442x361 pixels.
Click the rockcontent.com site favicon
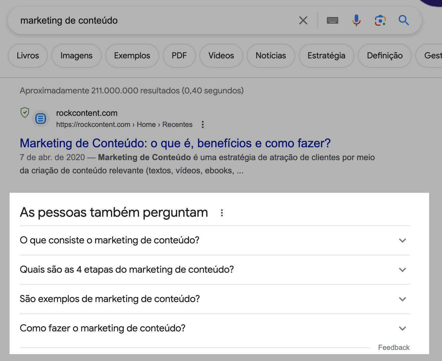pos(41,119)
